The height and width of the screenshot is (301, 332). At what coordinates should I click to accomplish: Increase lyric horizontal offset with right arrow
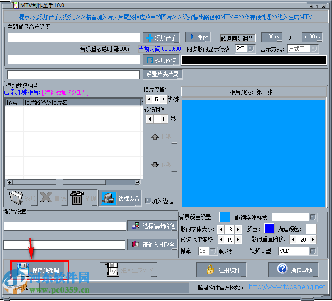pyautogui.click(x=239, y=239)
